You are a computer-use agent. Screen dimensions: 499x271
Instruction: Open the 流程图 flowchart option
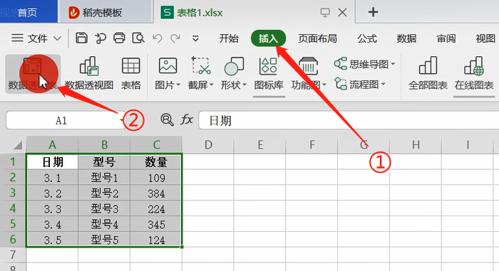coord(360,85)
